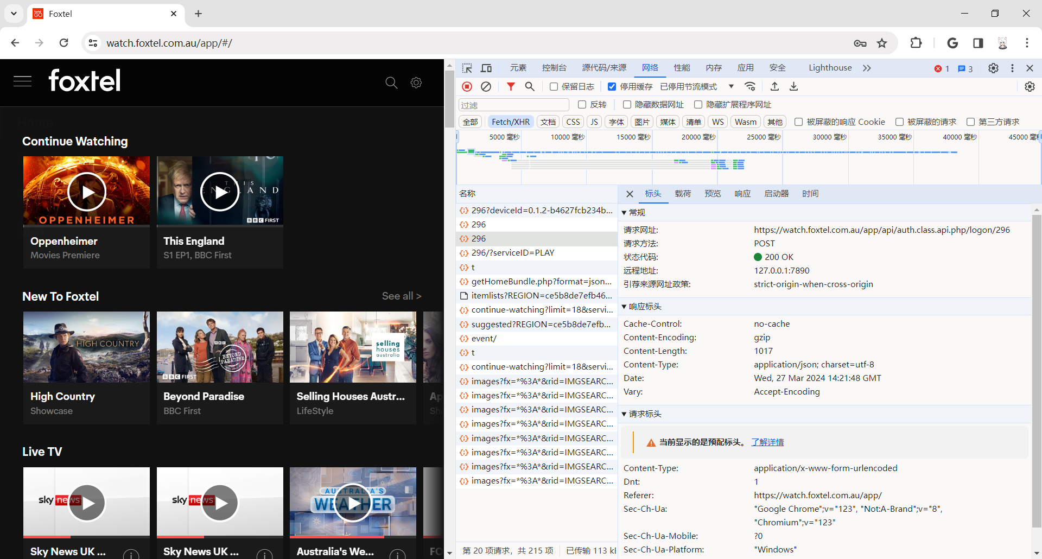1042x559 pixels.
Task: Export HAR file with download icon
Action: pos(793,87)
